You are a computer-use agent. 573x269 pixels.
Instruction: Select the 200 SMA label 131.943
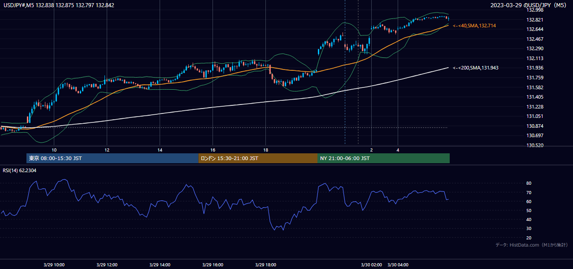[476, 68]
